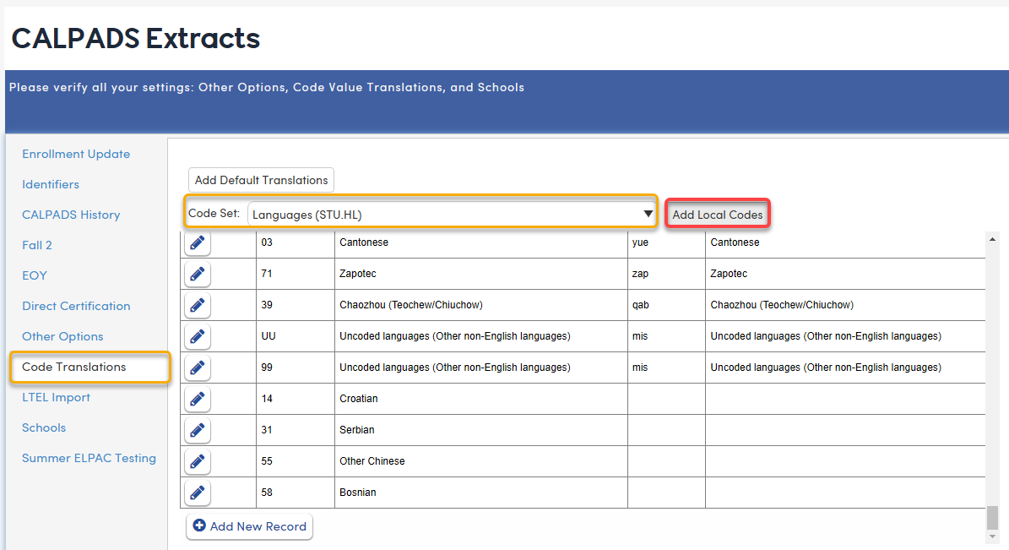Viewport: 1009px width, 550px height.
Task: Open LTEL Import page
Action: (56, 397)
